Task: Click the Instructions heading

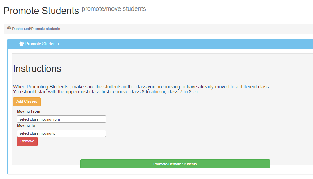Action: pyautogui.click(x=37, y=69)
